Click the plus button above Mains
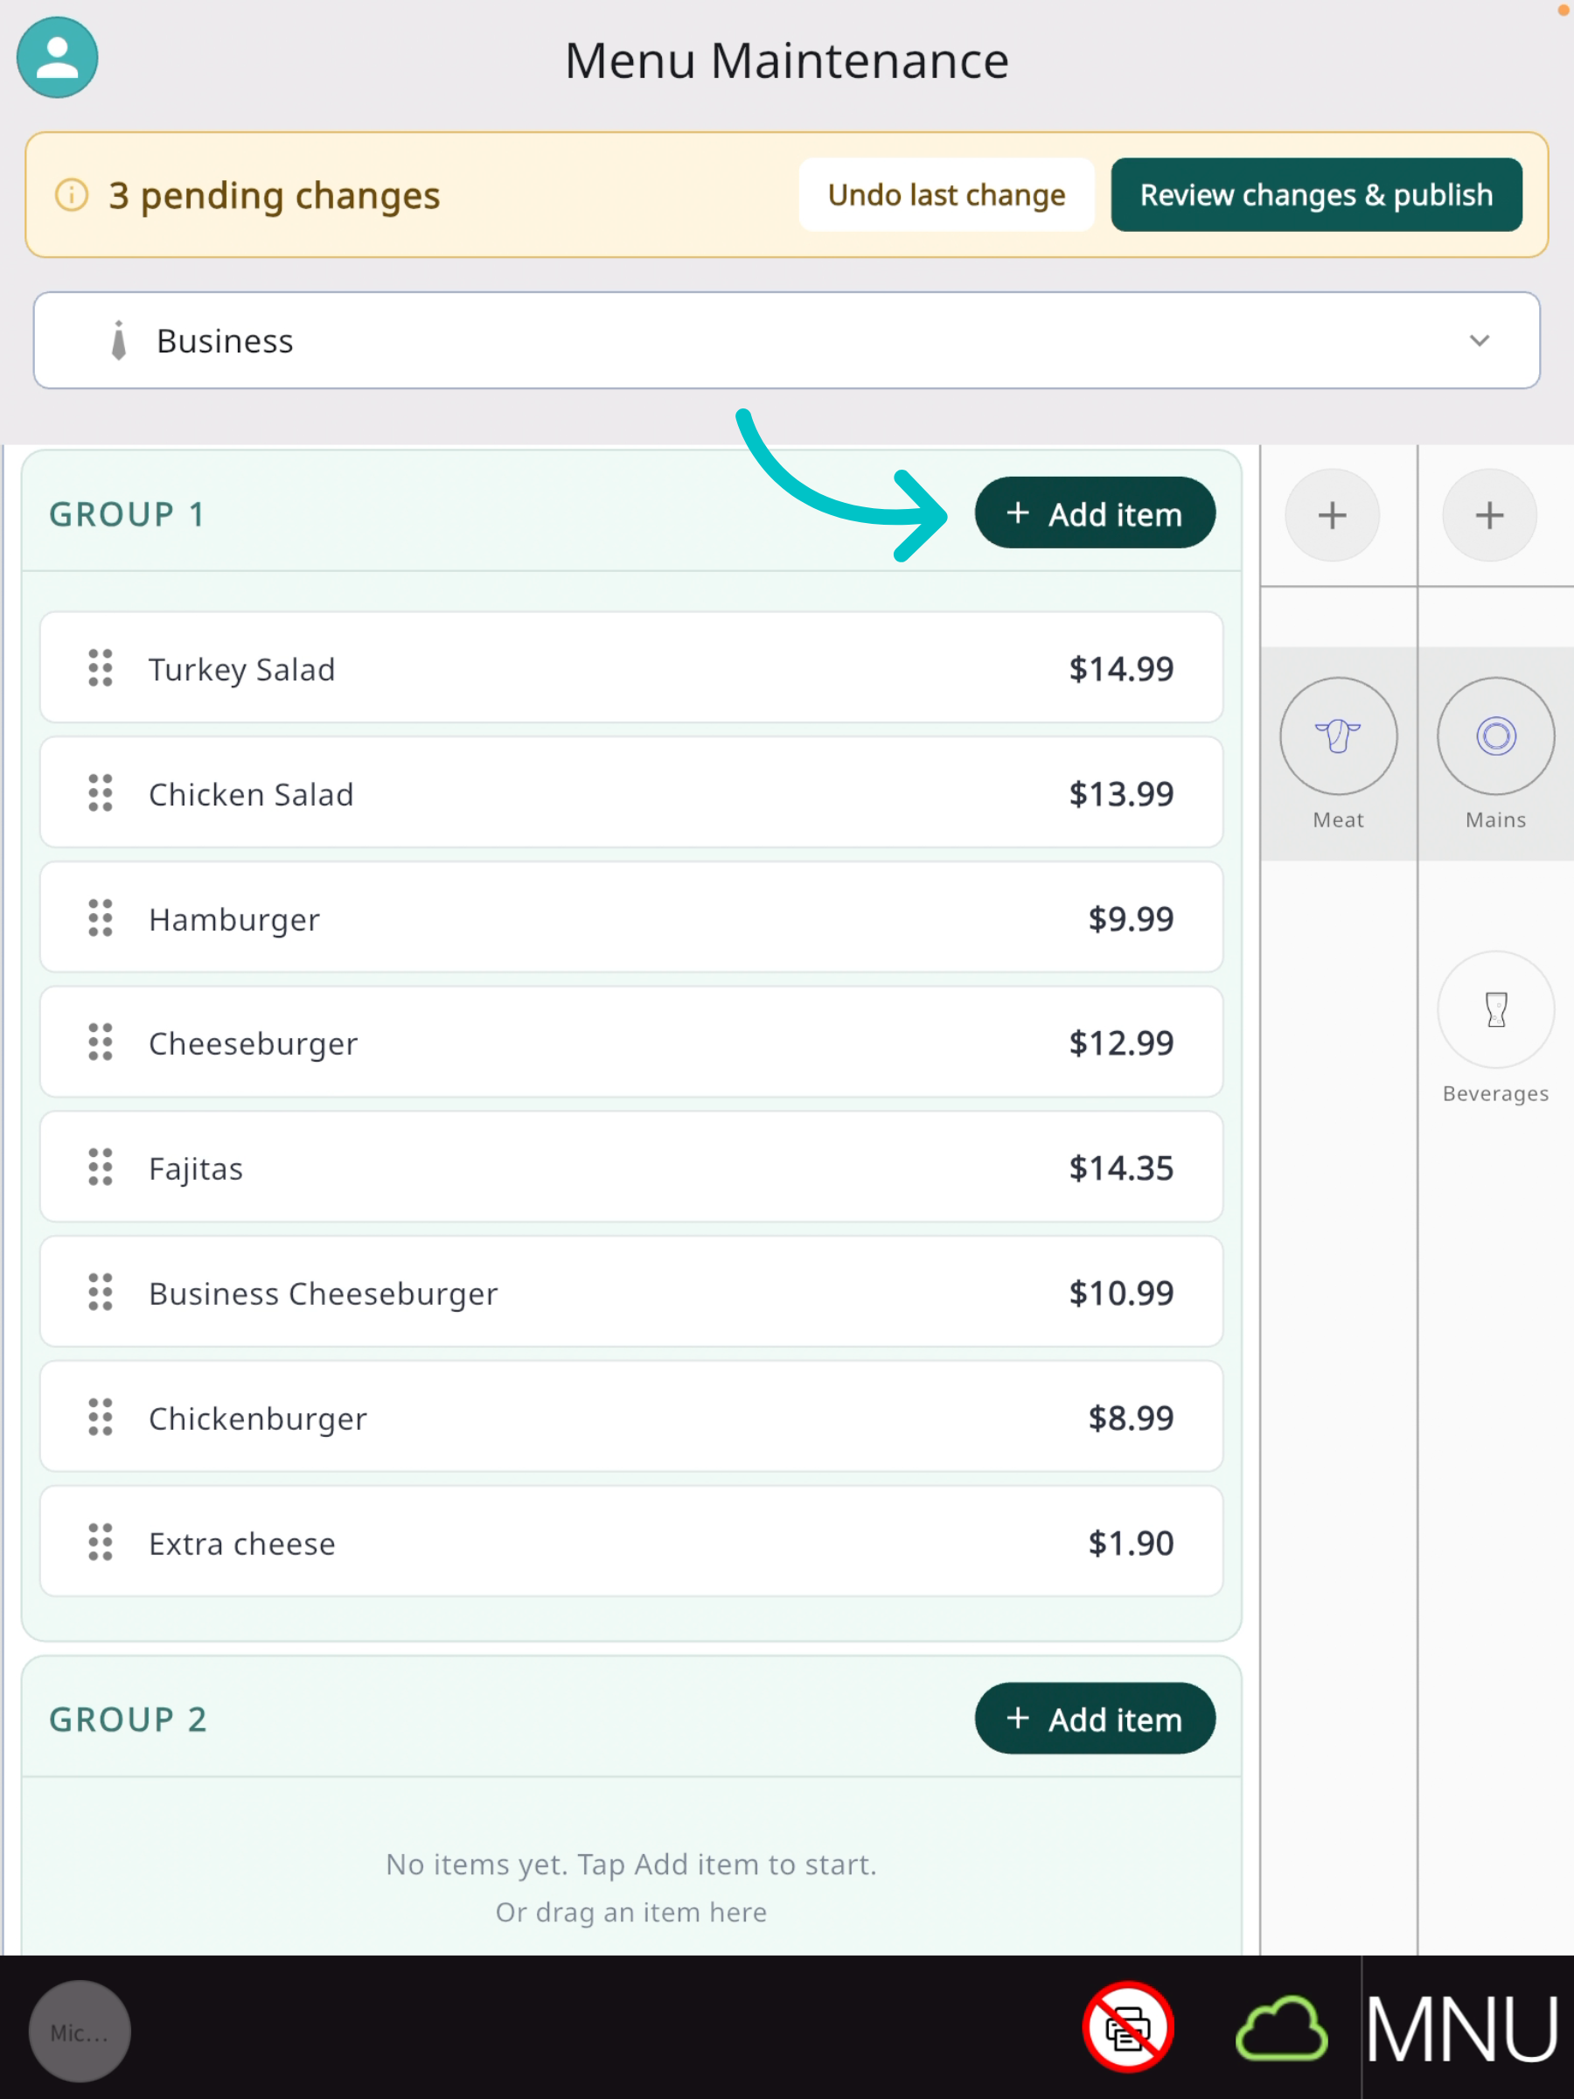1574x2099 pixels. (x=1489, y=515)
